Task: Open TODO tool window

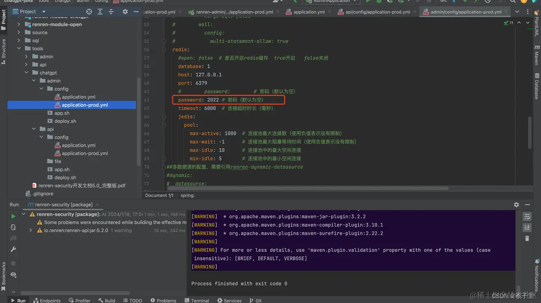Action: 132,300
